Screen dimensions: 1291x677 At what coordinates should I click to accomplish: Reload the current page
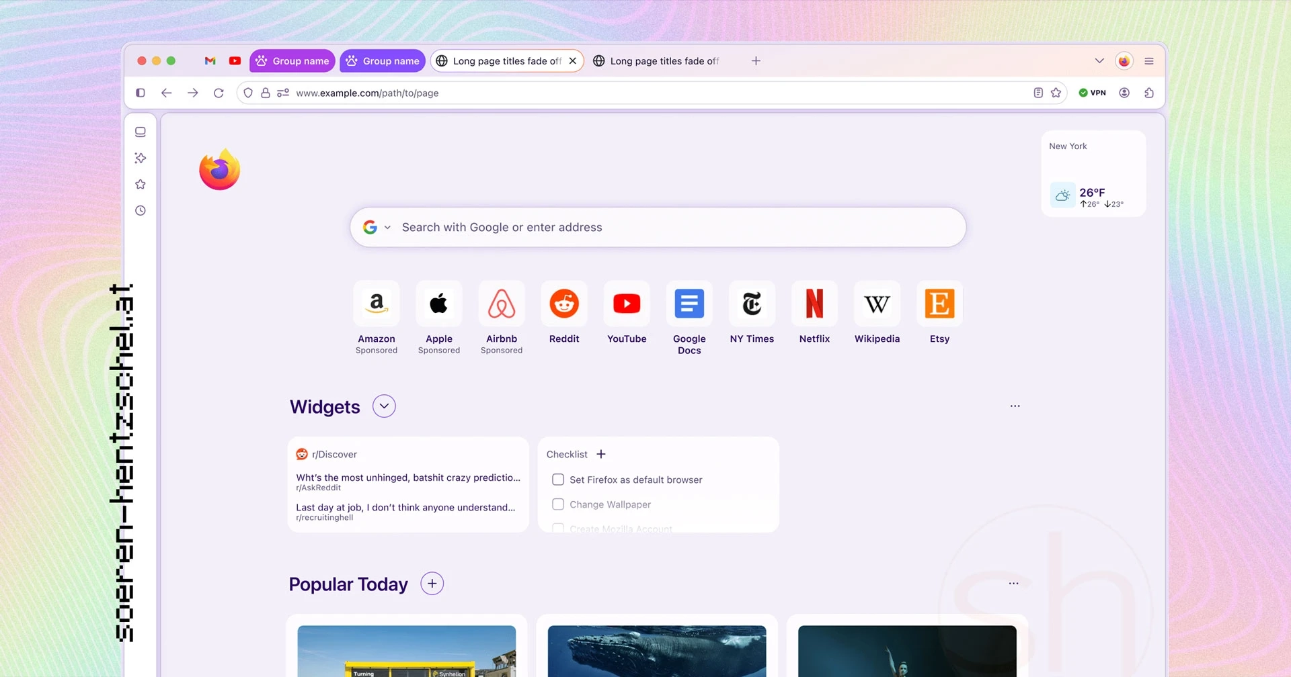[x=219, y=93]
